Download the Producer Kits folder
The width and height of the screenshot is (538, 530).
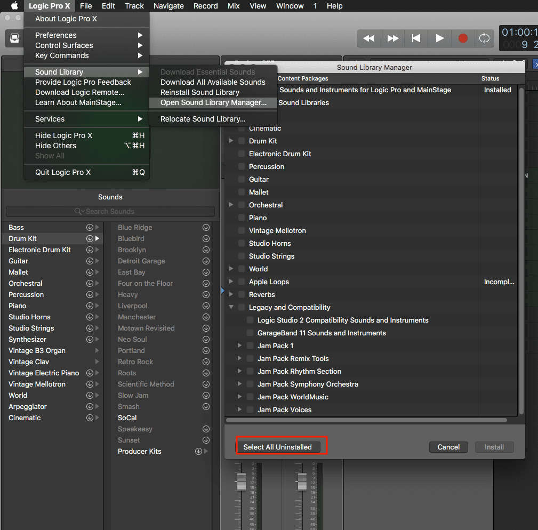coord(198,452)
